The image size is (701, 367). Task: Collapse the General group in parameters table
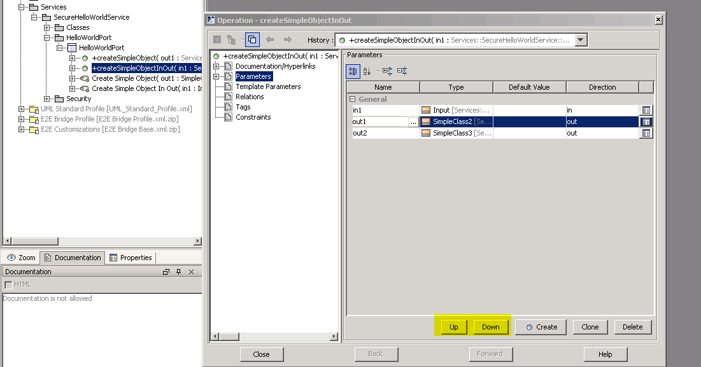tap(352, 99)
